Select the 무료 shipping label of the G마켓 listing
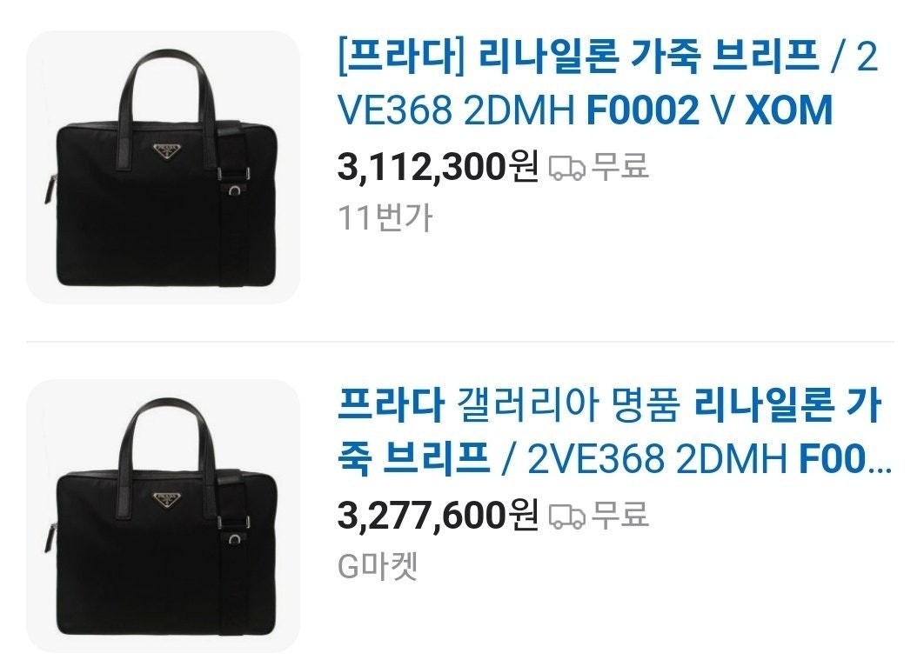Viewport: 924px width, 660px height. pyautogui.click(x=620, y=515)
